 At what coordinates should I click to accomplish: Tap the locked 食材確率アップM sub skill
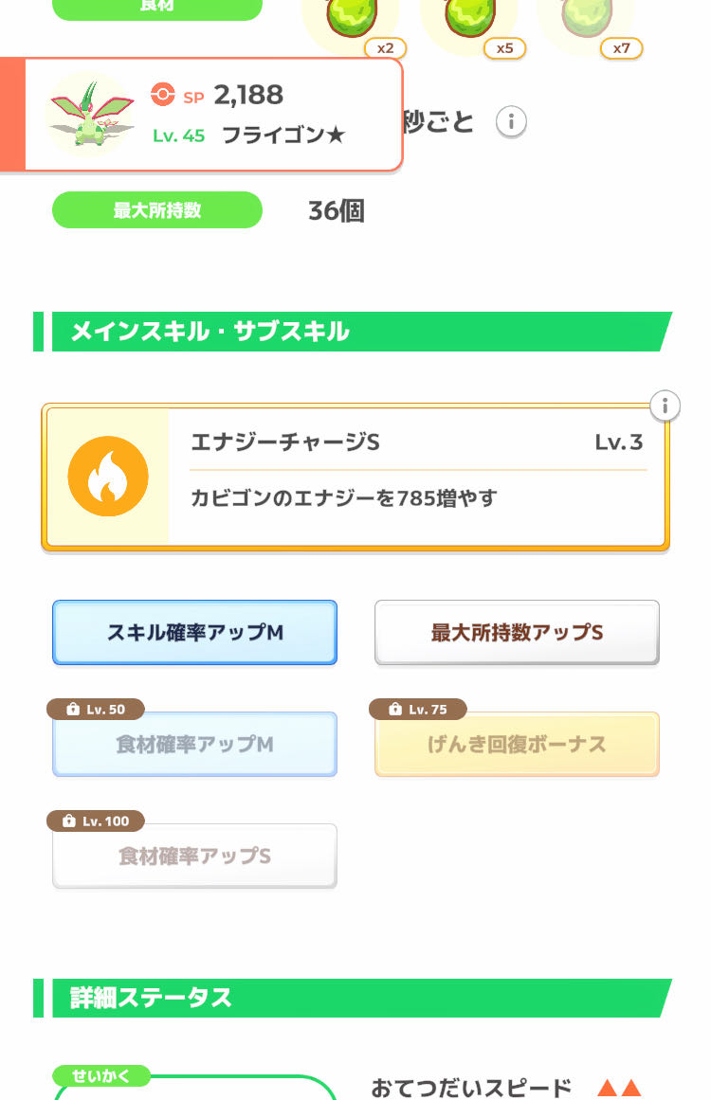click(194, 745)
